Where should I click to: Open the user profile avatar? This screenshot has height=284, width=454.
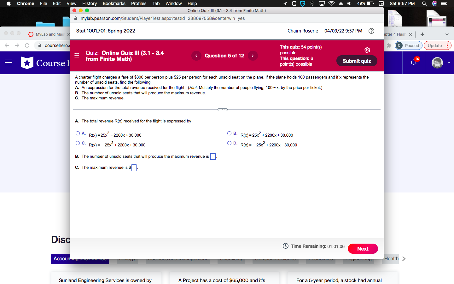tap(437, 62)
